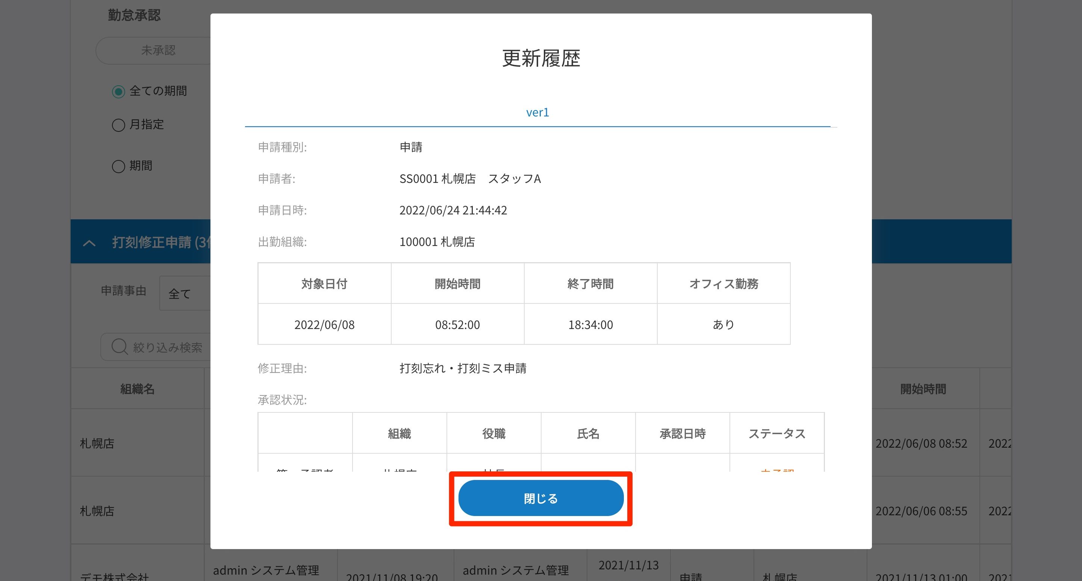
Task: Click the 絞り込み検索 search field
Action: 168,347
